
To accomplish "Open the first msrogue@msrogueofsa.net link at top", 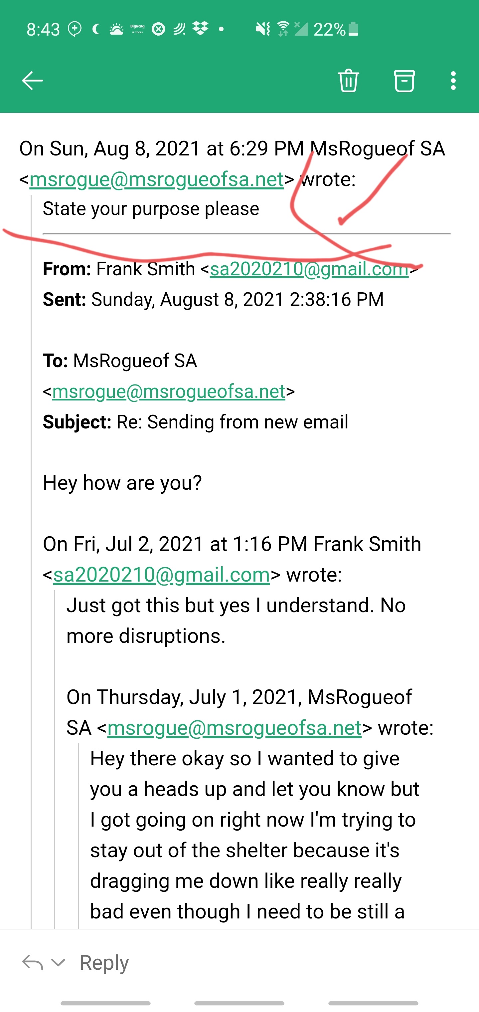I will 156,179.
